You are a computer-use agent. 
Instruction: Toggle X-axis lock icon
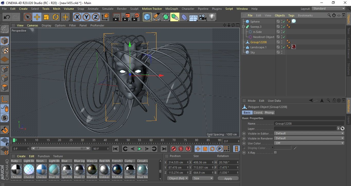[77, 17]
